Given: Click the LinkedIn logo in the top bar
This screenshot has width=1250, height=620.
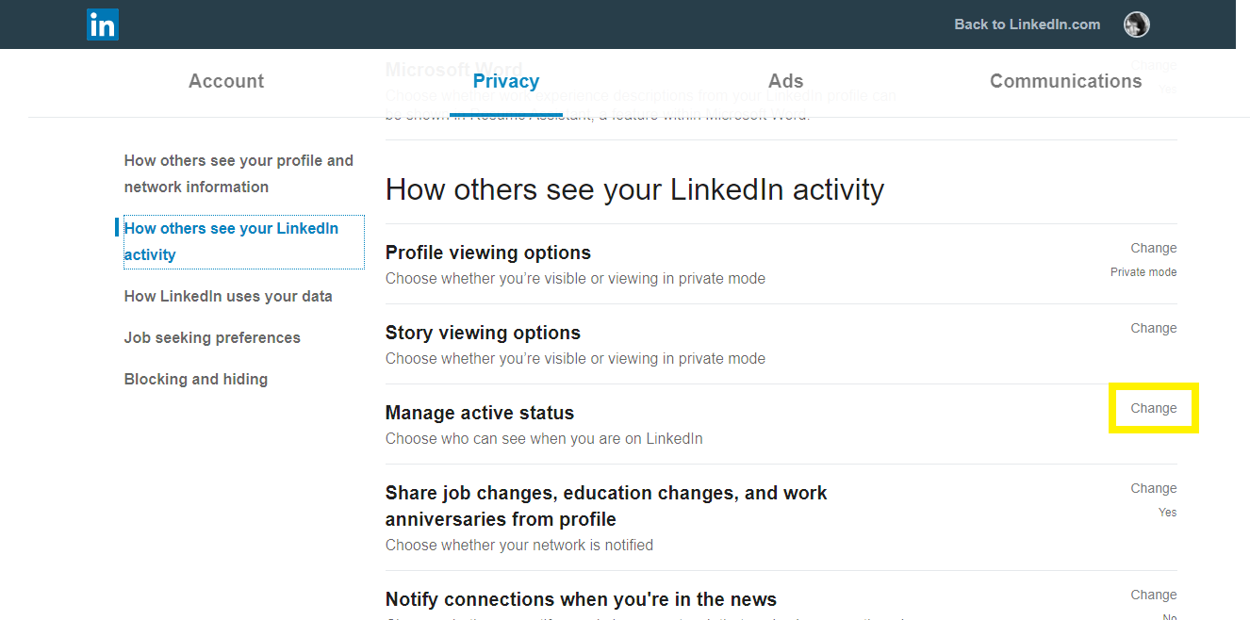Looking at the screenshot, I should click(x=102, y=24).
